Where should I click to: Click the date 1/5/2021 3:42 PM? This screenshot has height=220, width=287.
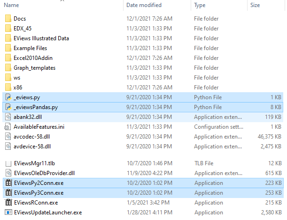coord(148,203)
